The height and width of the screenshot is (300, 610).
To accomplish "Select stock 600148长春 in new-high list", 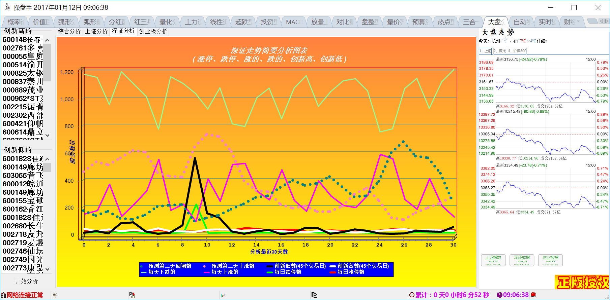I will [23, 40].
